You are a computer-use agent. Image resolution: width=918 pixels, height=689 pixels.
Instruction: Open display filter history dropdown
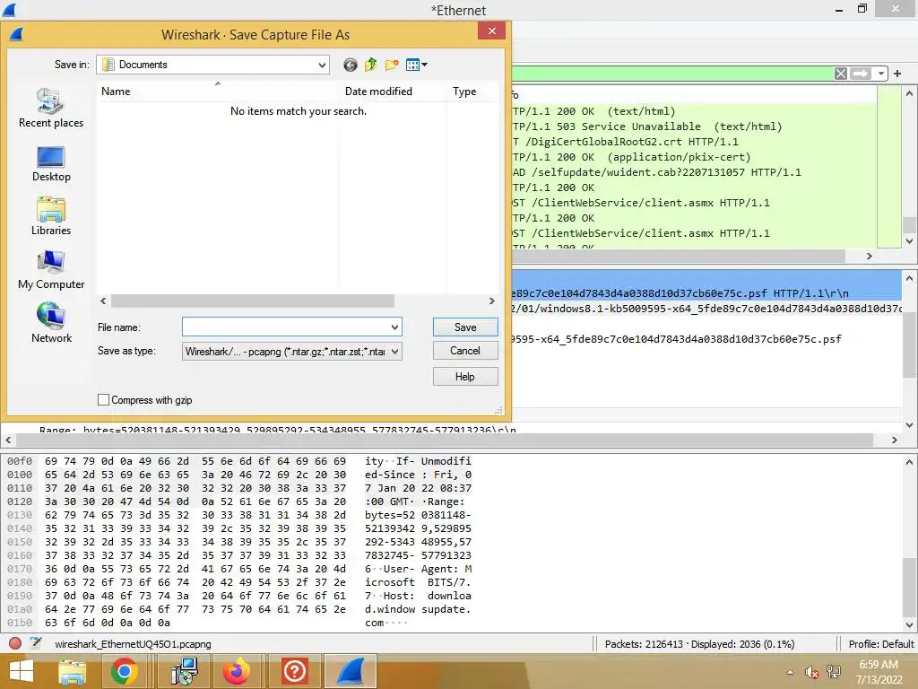coord(881,74)
